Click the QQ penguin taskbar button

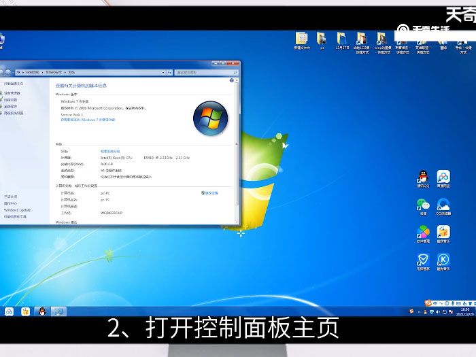coord(42,311)
